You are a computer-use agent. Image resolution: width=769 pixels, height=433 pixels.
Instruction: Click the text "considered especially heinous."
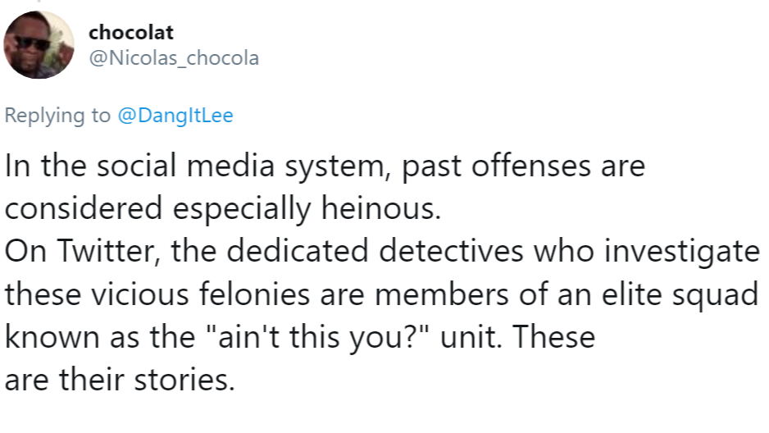[x=223, y=208]
